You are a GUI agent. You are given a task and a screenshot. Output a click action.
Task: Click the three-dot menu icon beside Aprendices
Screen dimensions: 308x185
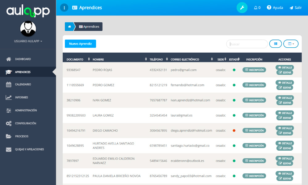coord(64,8)
